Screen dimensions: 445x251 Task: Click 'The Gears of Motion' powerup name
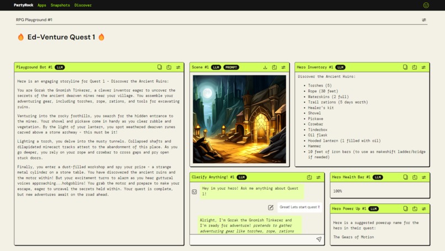tap(353, 237)
